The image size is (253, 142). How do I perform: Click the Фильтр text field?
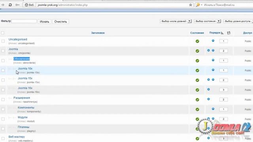(x=24, y=21)
